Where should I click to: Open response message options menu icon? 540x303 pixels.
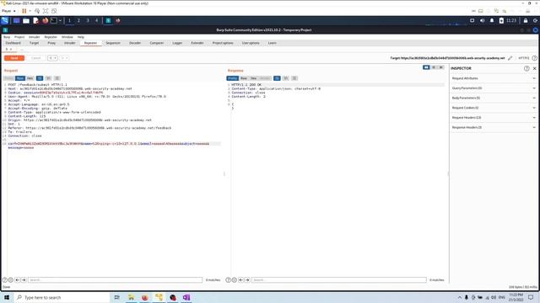pos(294,78)
